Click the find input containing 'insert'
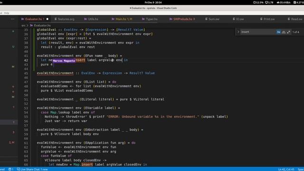Screen dimensions: 304x171 click(x=258, y=32)
